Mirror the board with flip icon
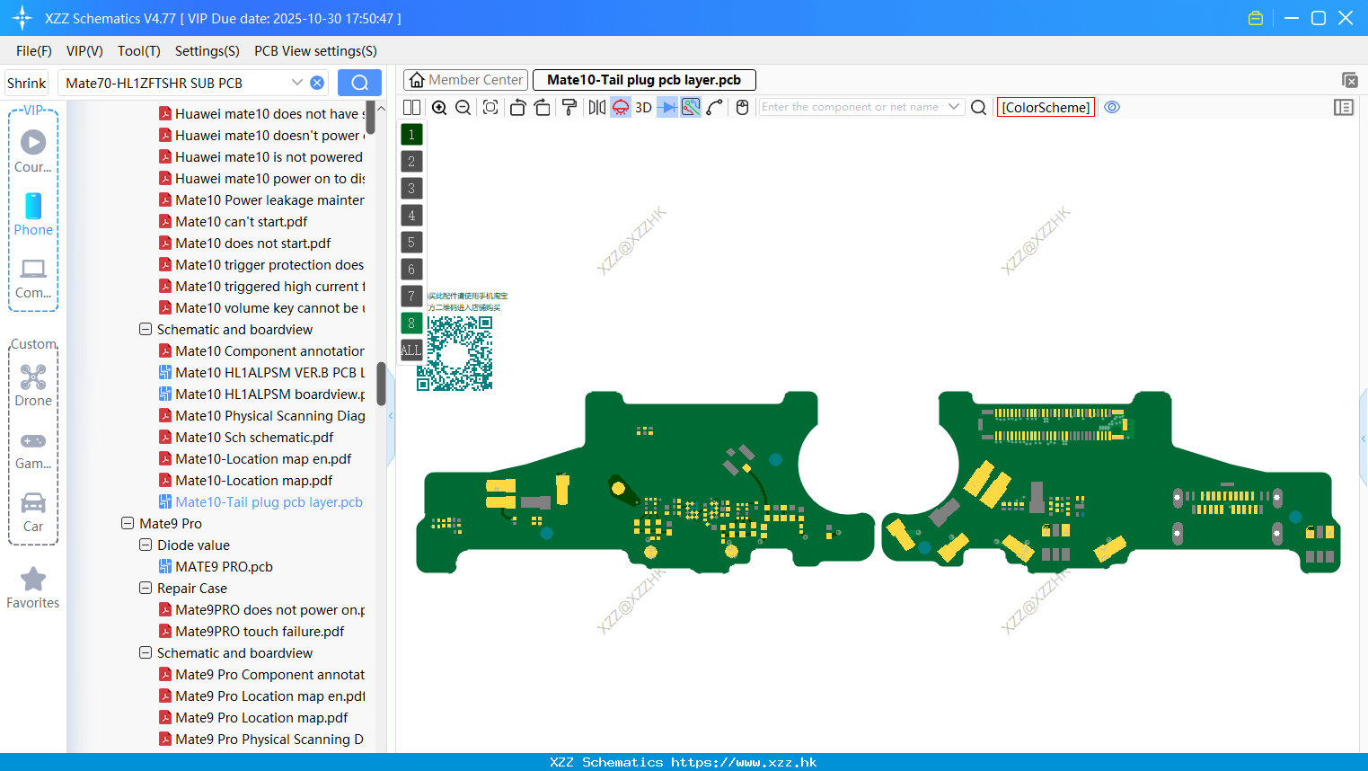The height and width of the screenshot is (771, 1368). tap(596, 107)
